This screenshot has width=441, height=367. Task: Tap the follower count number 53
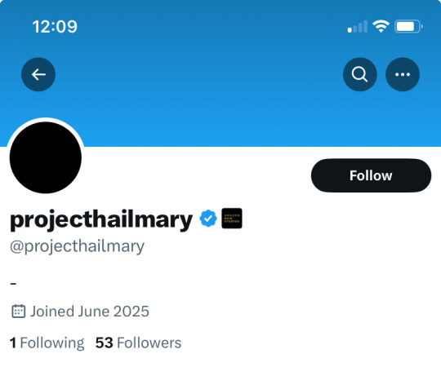[x=105, y=343]
